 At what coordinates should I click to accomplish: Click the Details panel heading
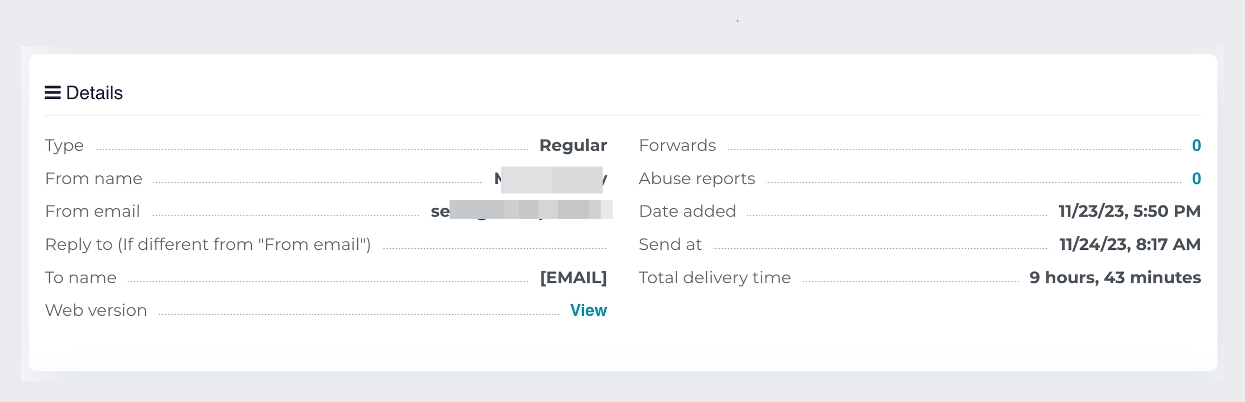point(94,93)
